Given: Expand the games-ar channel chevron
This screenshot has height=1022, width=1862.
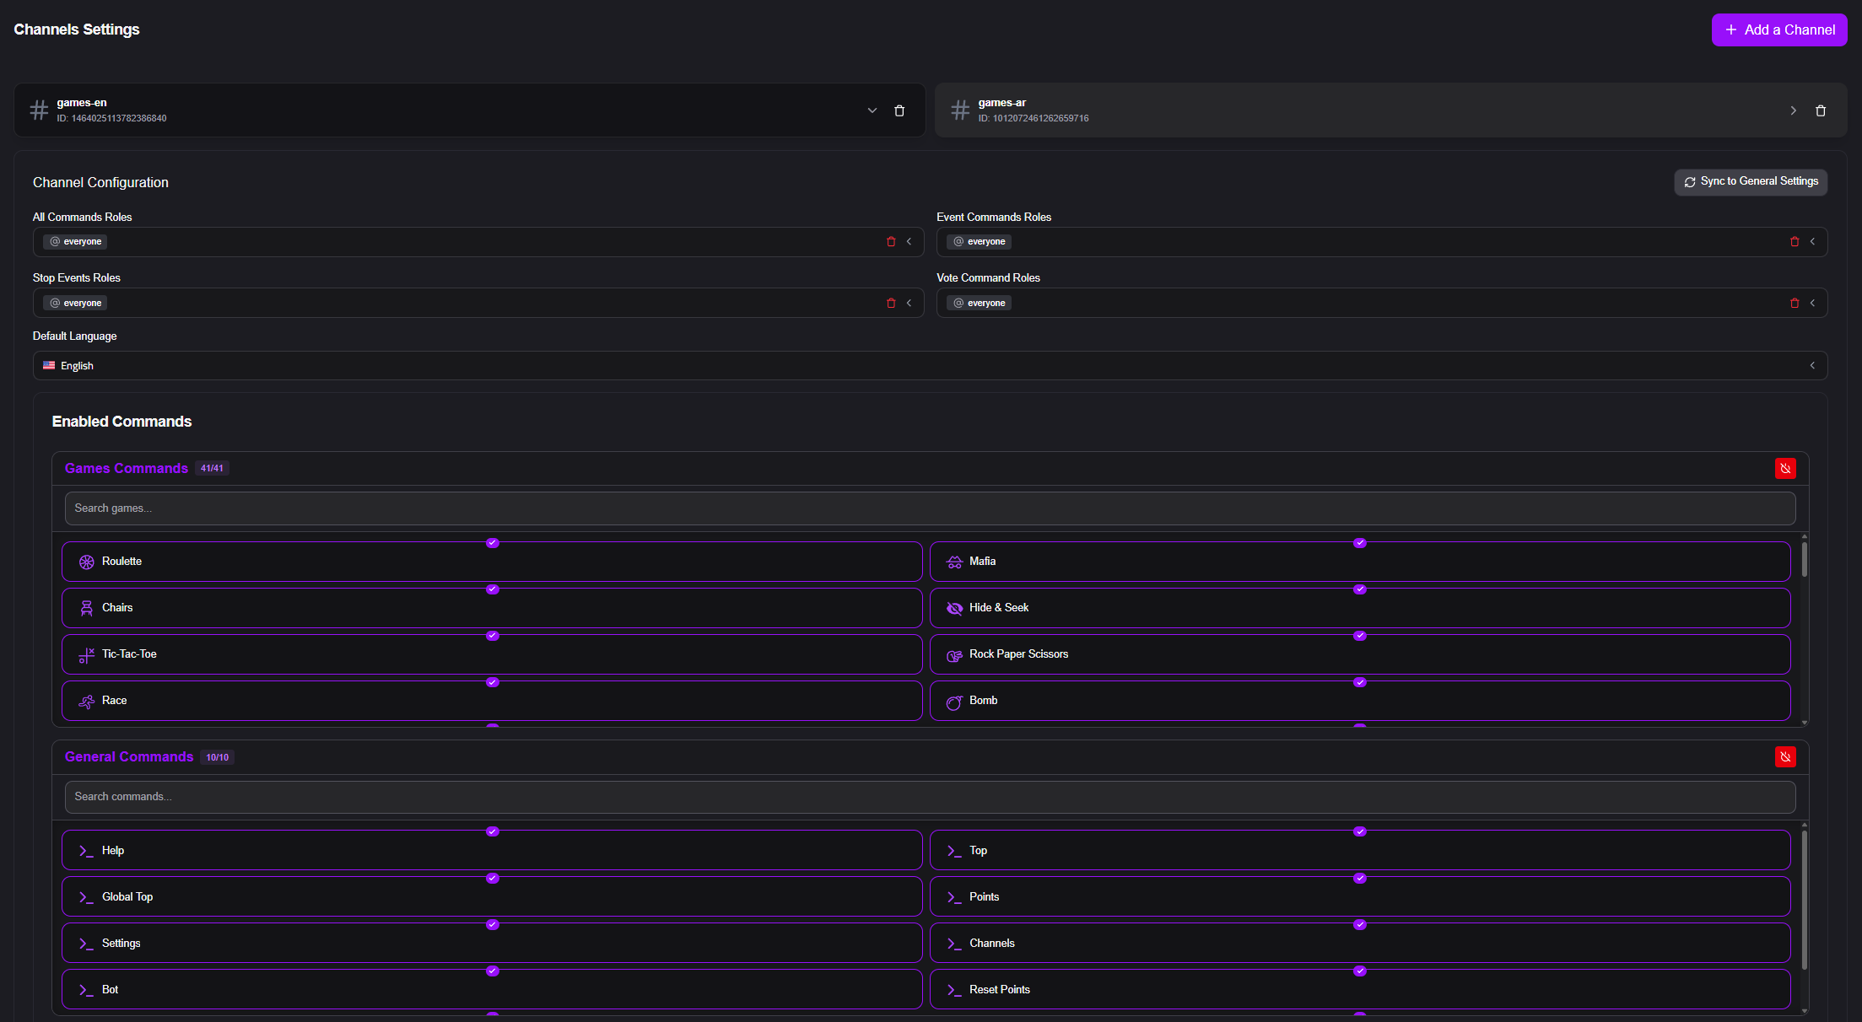Looking at the screenshot, I should (1794, 110).
